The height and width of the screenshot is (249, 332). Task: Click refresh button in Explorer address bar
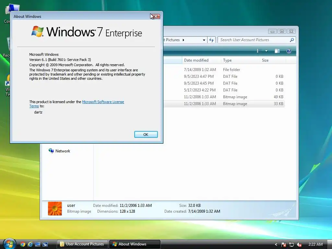[211, 40]
